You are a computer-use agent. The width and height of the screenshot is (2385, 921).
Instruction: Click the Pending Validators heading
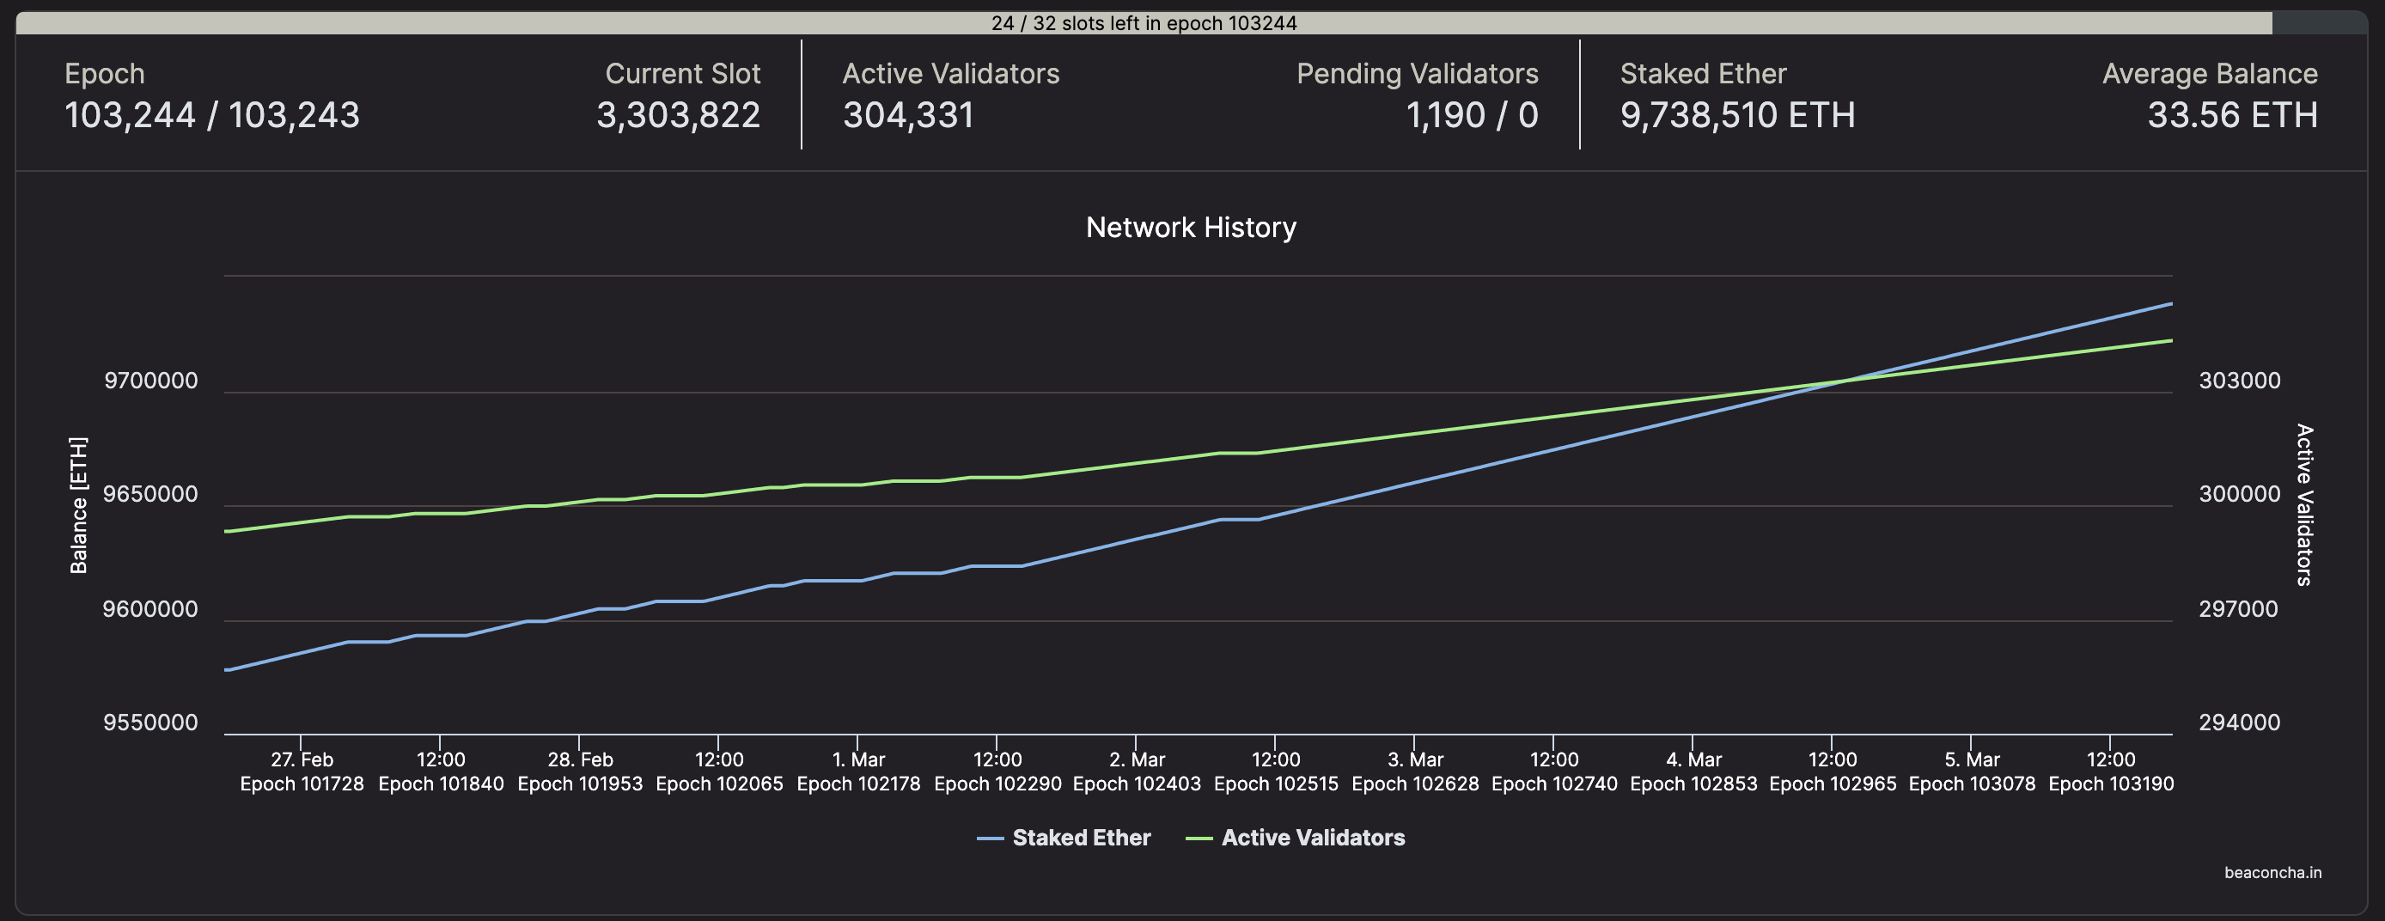1417,73
